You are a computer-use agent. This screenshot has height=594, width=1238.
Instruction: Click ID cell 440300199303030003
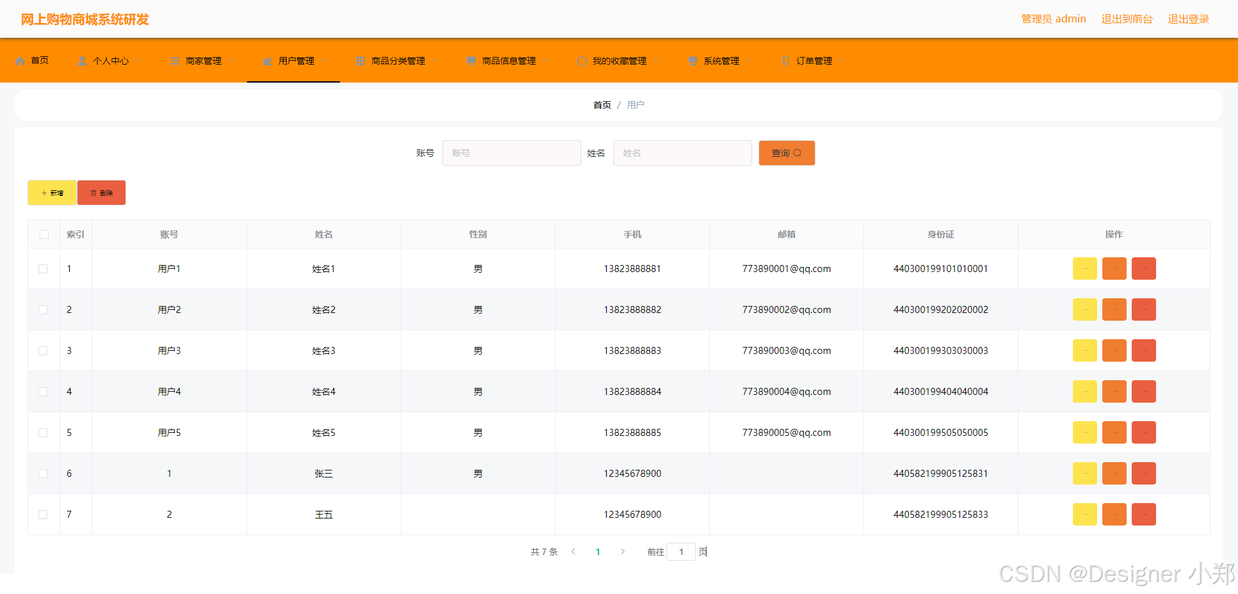pos(940,351)
